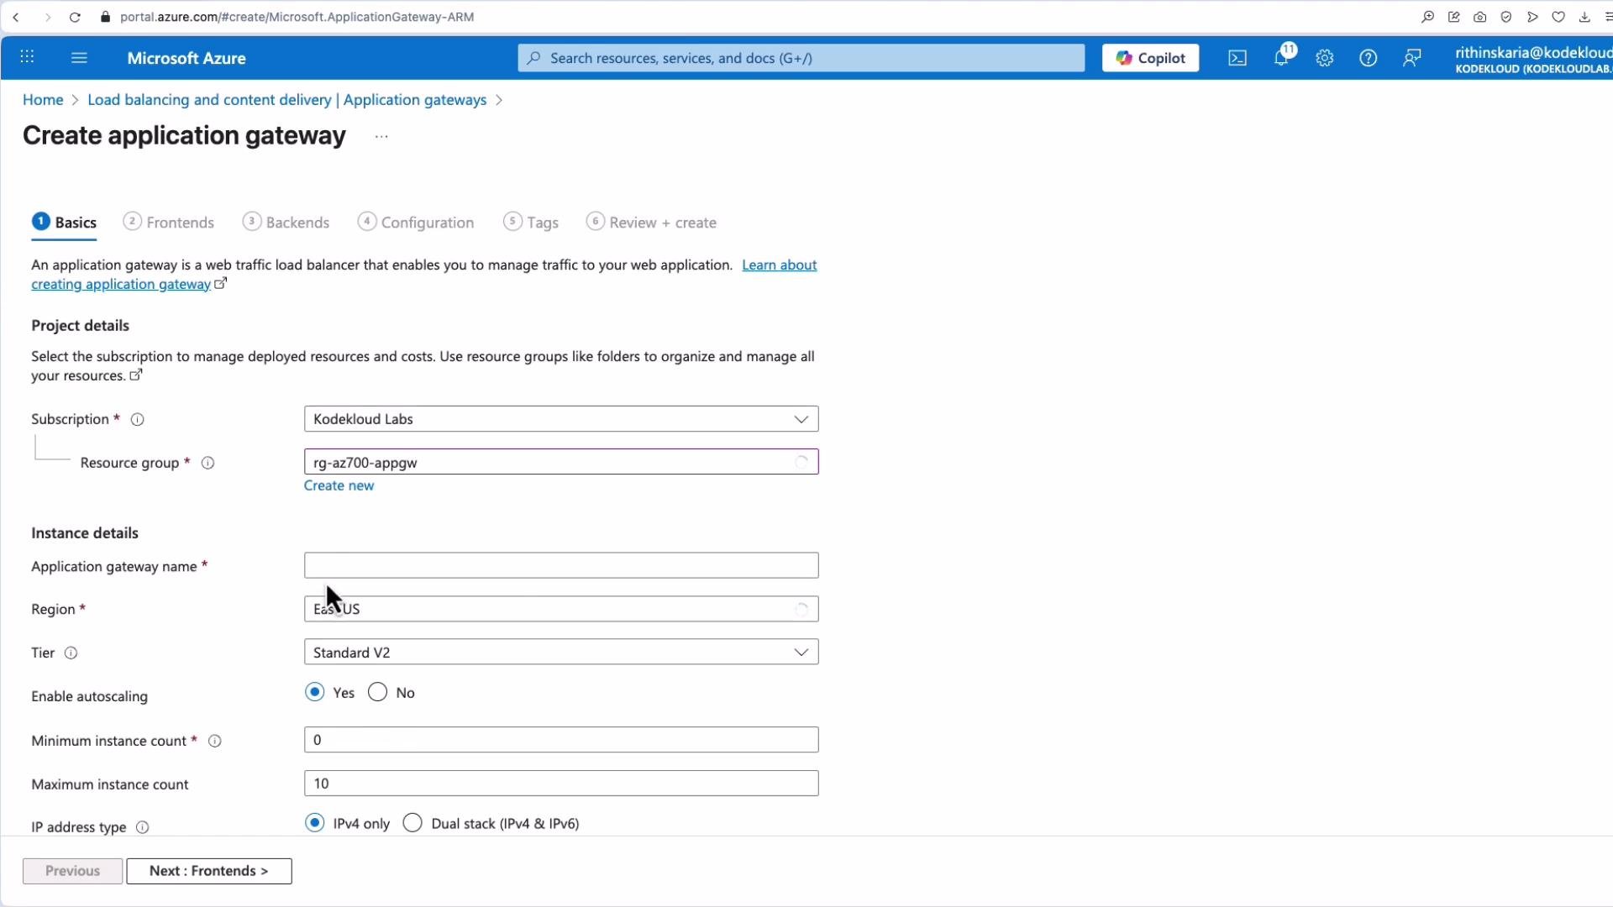Open the ellipsis menu beside page title
The width and height of the screenshot is (1613, 907).
pyautogui.click(x=381, y=136)
